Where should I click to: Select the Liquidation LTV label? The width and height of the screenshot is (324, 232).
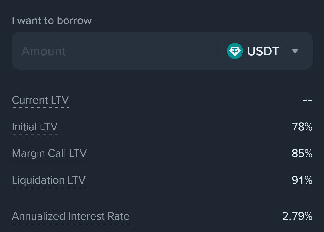coord(49,180)
